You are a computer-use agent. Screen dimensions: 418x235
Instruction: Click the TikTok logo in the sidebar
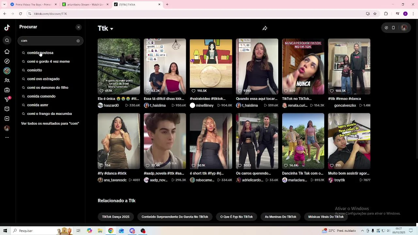pyautogui.click(x=7, y=28)
